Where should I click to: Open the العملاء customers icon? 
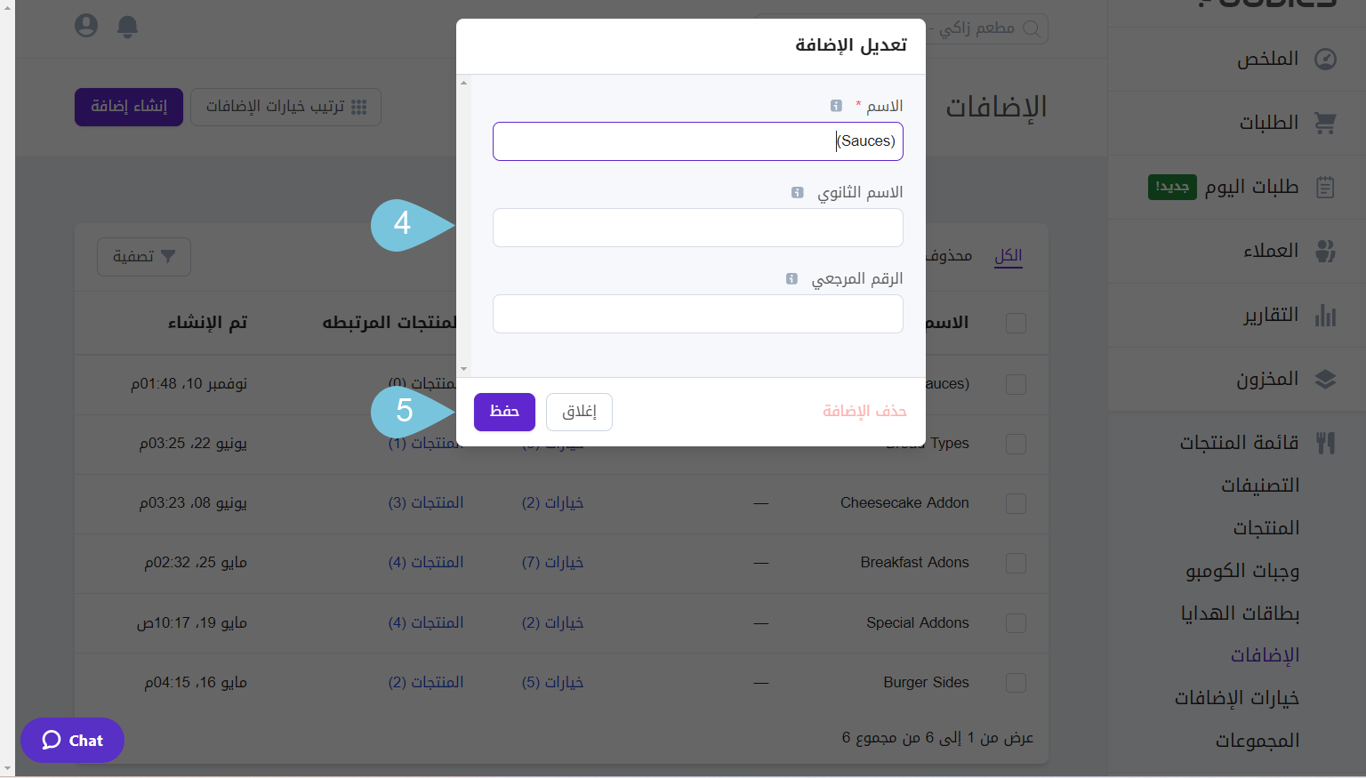[1325, 251]
